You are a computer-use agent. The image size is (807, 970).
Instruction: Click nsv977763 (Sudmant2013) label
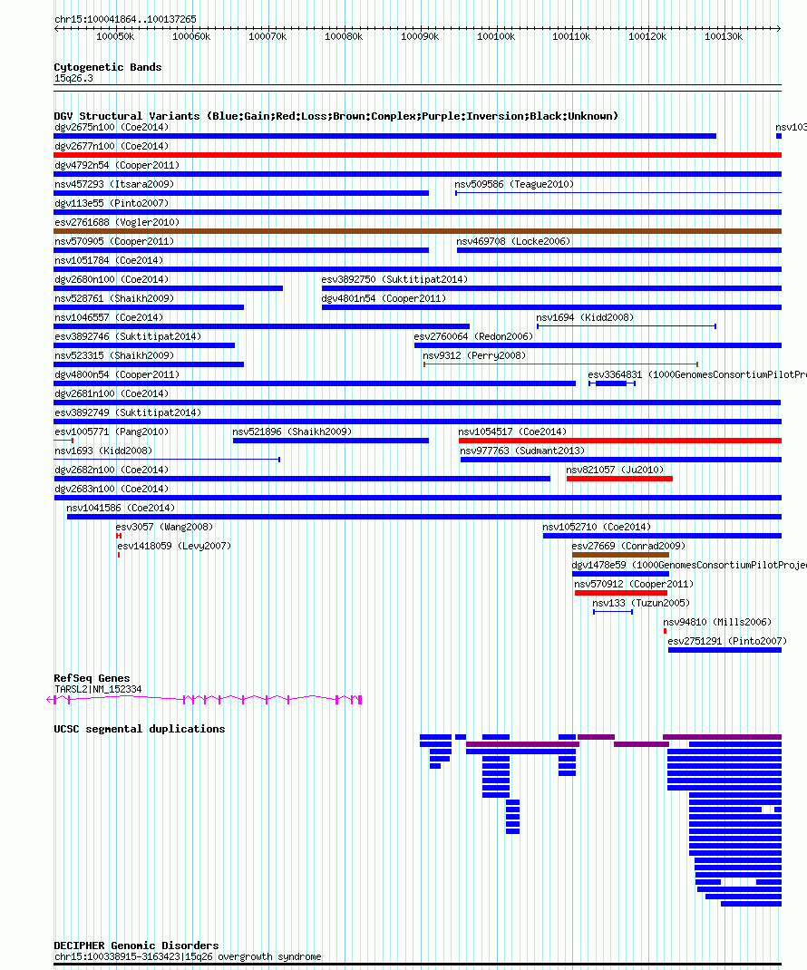coord(522,451)
